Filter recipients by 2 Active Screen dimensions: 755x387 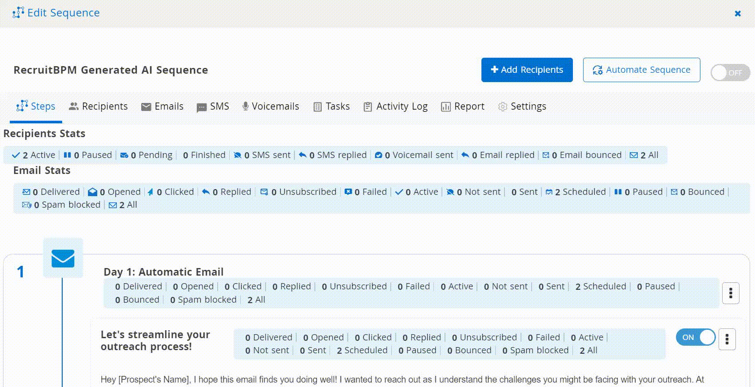34,155
